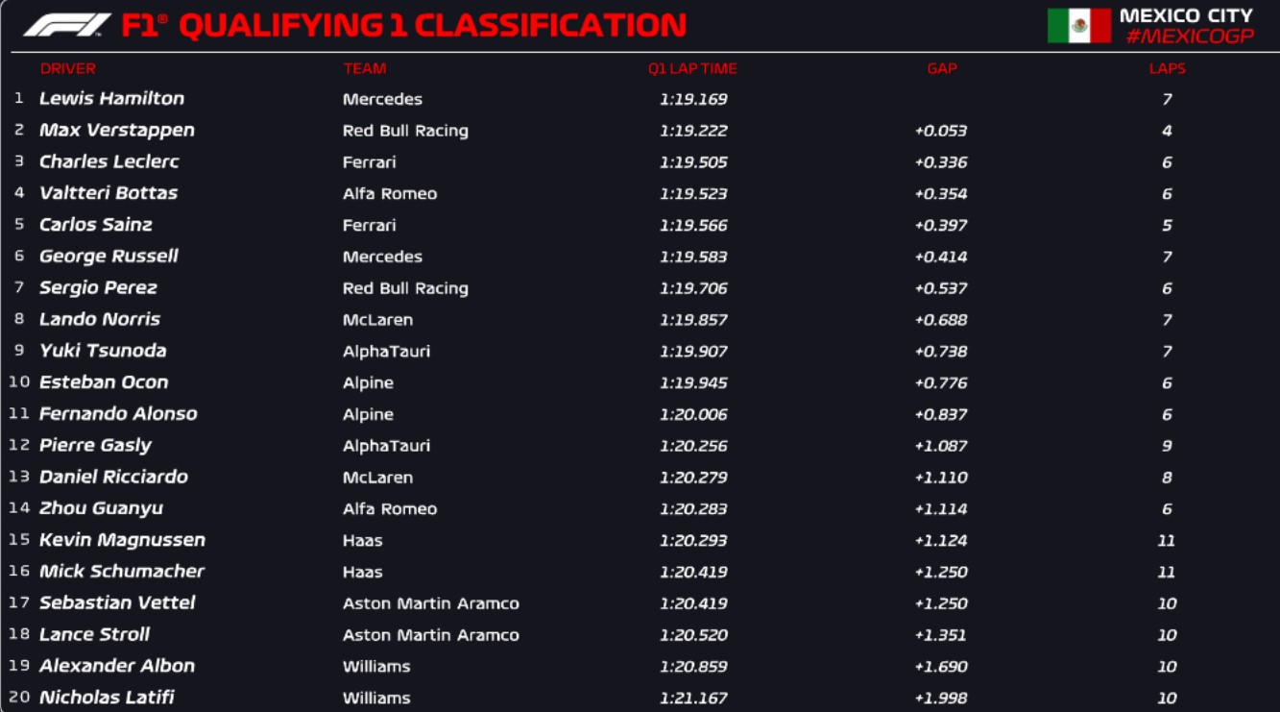
Task: Click Nicholas Latifi's driver name
Action: click(x=107, y=698)
